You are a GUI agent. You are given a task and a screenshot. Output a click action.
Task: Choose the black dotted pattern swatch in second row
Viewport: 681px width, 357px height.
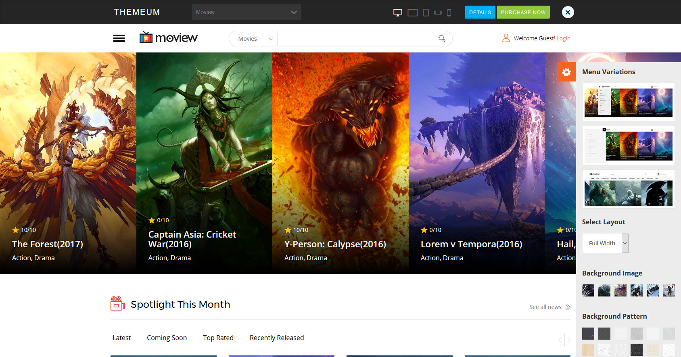coord(637,350)
